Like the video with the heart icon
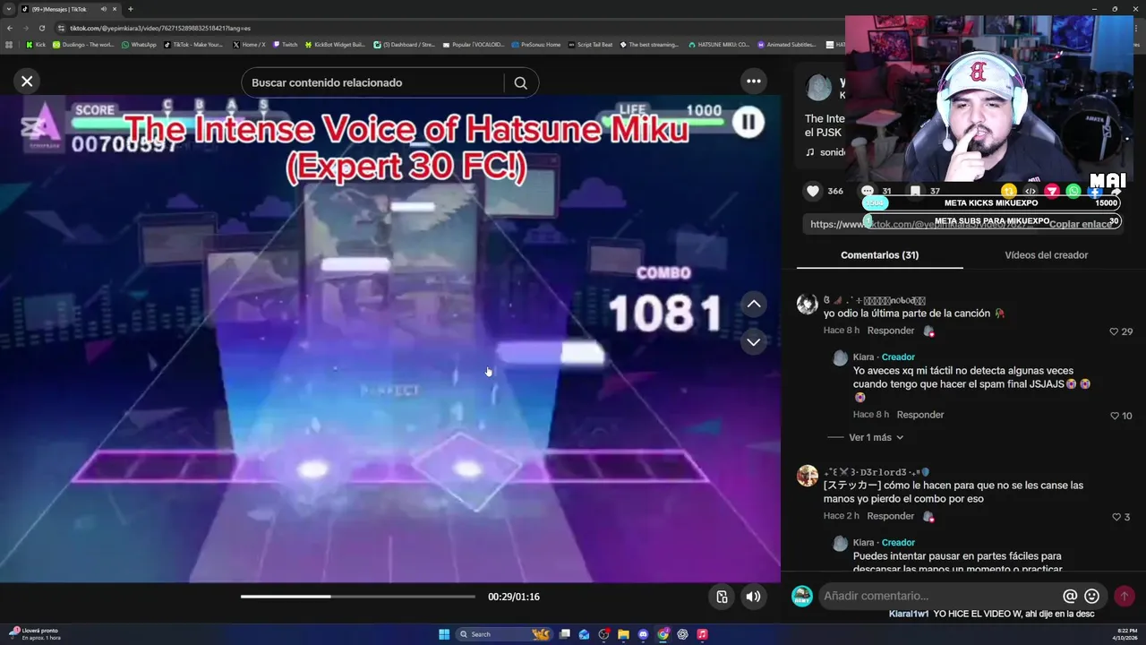 (x=813, y=191)
